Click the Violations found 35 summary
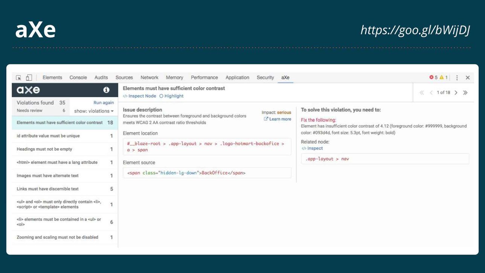 click(41, 103)
